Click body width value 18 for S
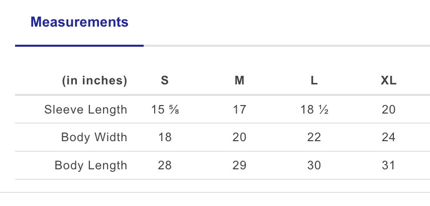430x206 pixels. click(x=165, y=137)
